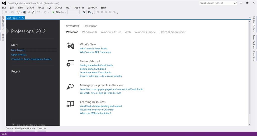Open the Redo history dropdown arrow
Viewport: 257px width, 136px height.
(x=48, y=12)
